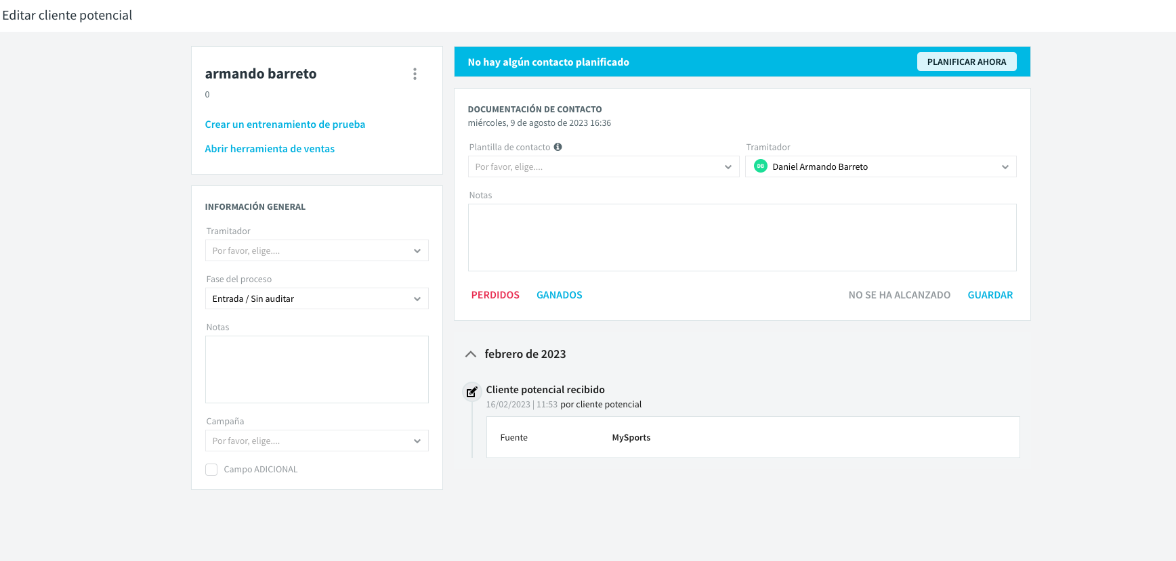Enable the Campo ADICIONAL checkbox
The width and height of the screenshot is (1176, 561).
(x=211, y=470)
